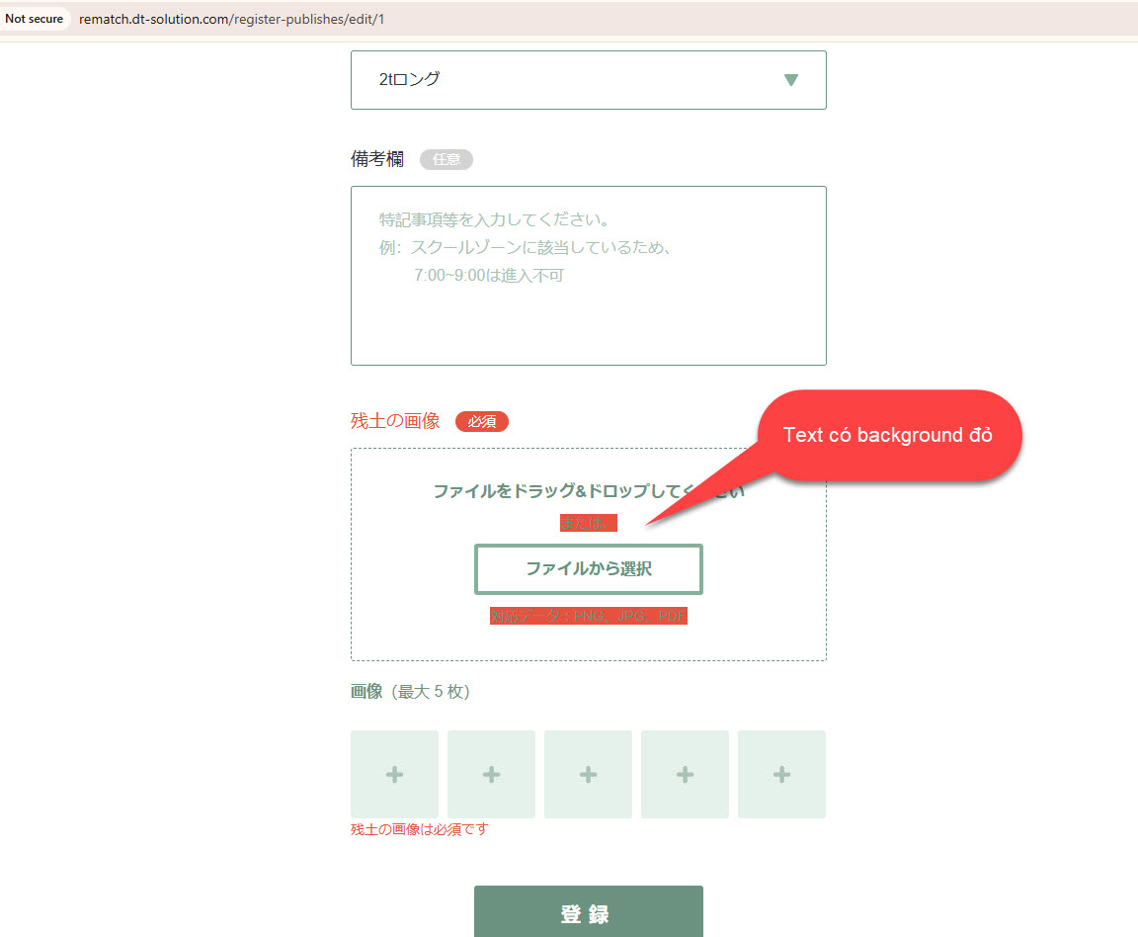Expand the dropdown using the triangle arrow
The image size is (1138, 937).
tap(790, 80)
